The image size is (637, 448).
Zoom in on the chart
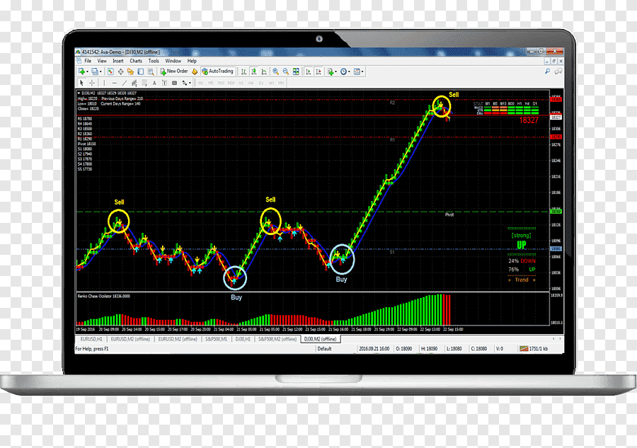click(x=275, y=71)
